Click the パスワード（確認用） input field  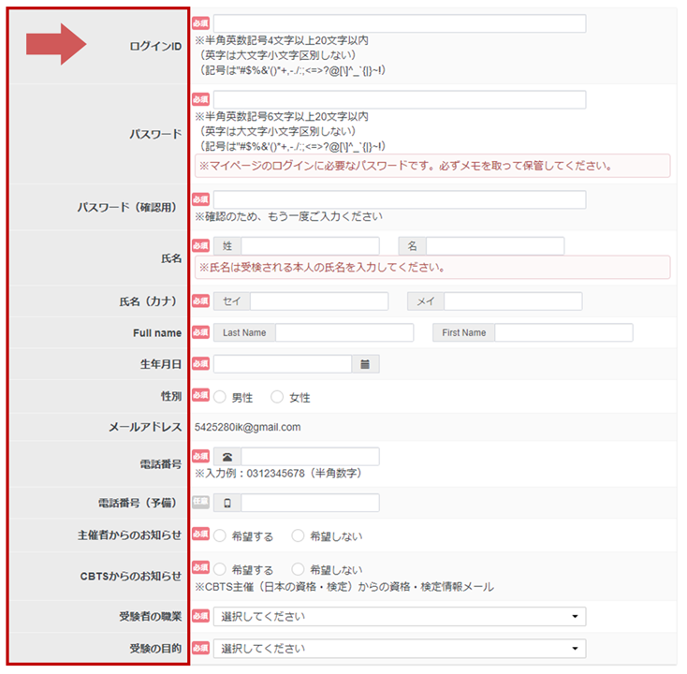pyautogui.click(x=400, y=200)
